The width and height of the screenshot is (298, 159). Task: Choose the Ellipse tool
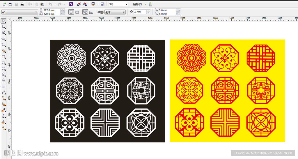pyautogui.click(x=3, y=63)
